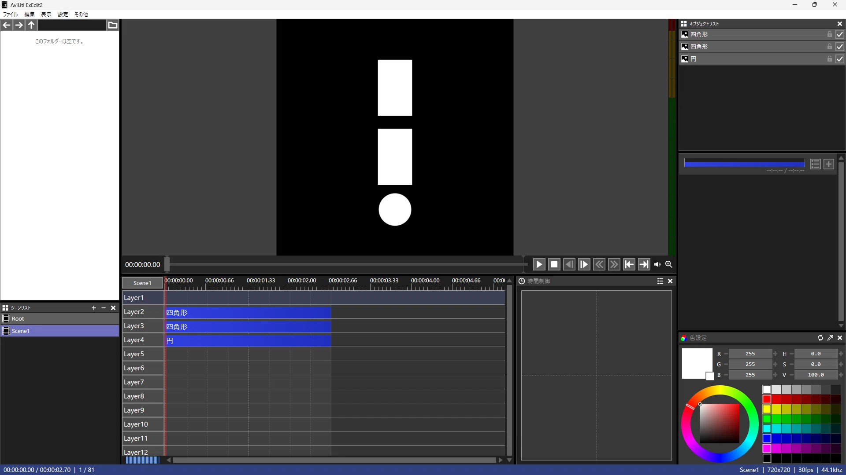The image size is (846, 475).
Task: Click the Stop playback button
Action: click(554, 264)
